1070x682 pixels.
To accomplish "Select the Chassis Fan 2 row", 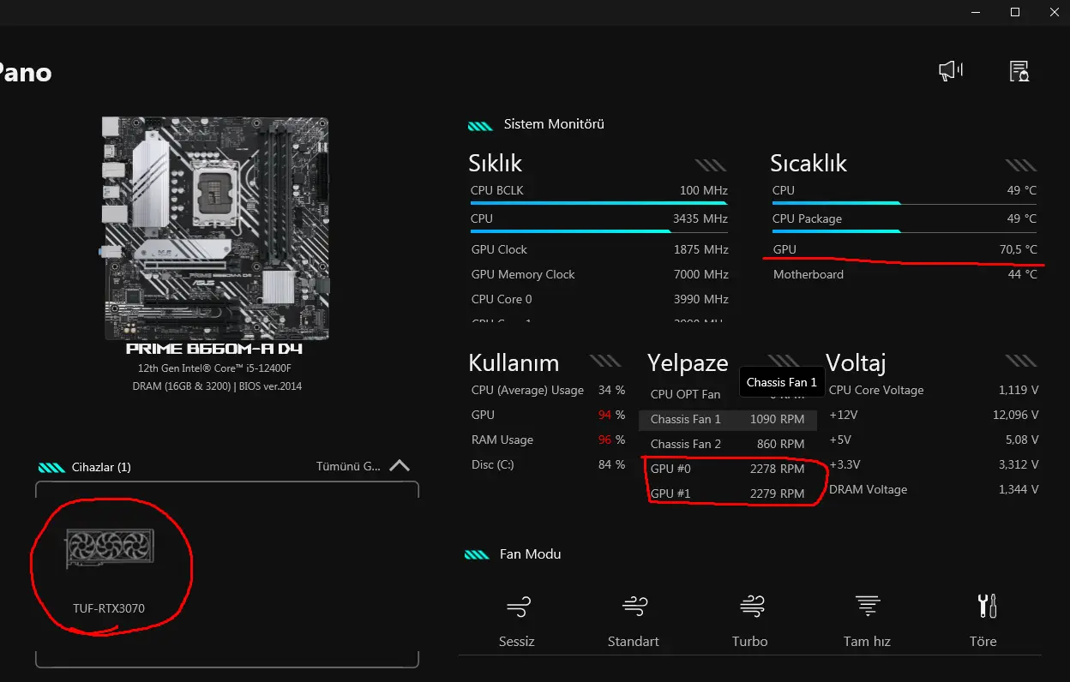I will tap(727, 445).
